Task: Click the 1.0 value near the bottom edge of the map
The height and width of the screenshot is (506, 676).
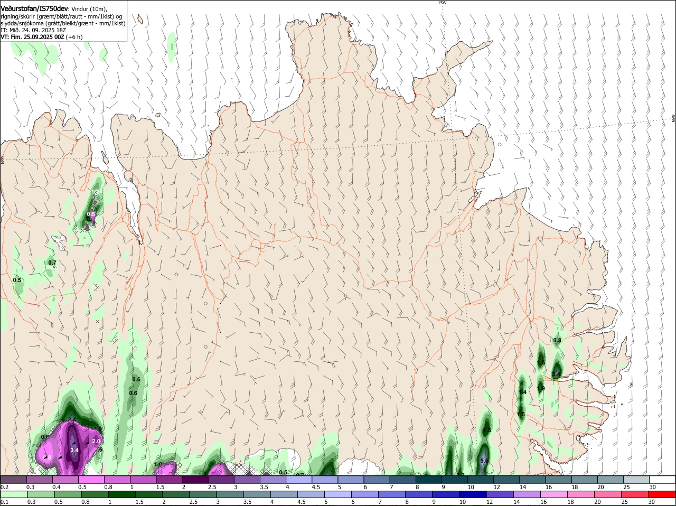Action: pyautogui.click(x=158, y=465)
